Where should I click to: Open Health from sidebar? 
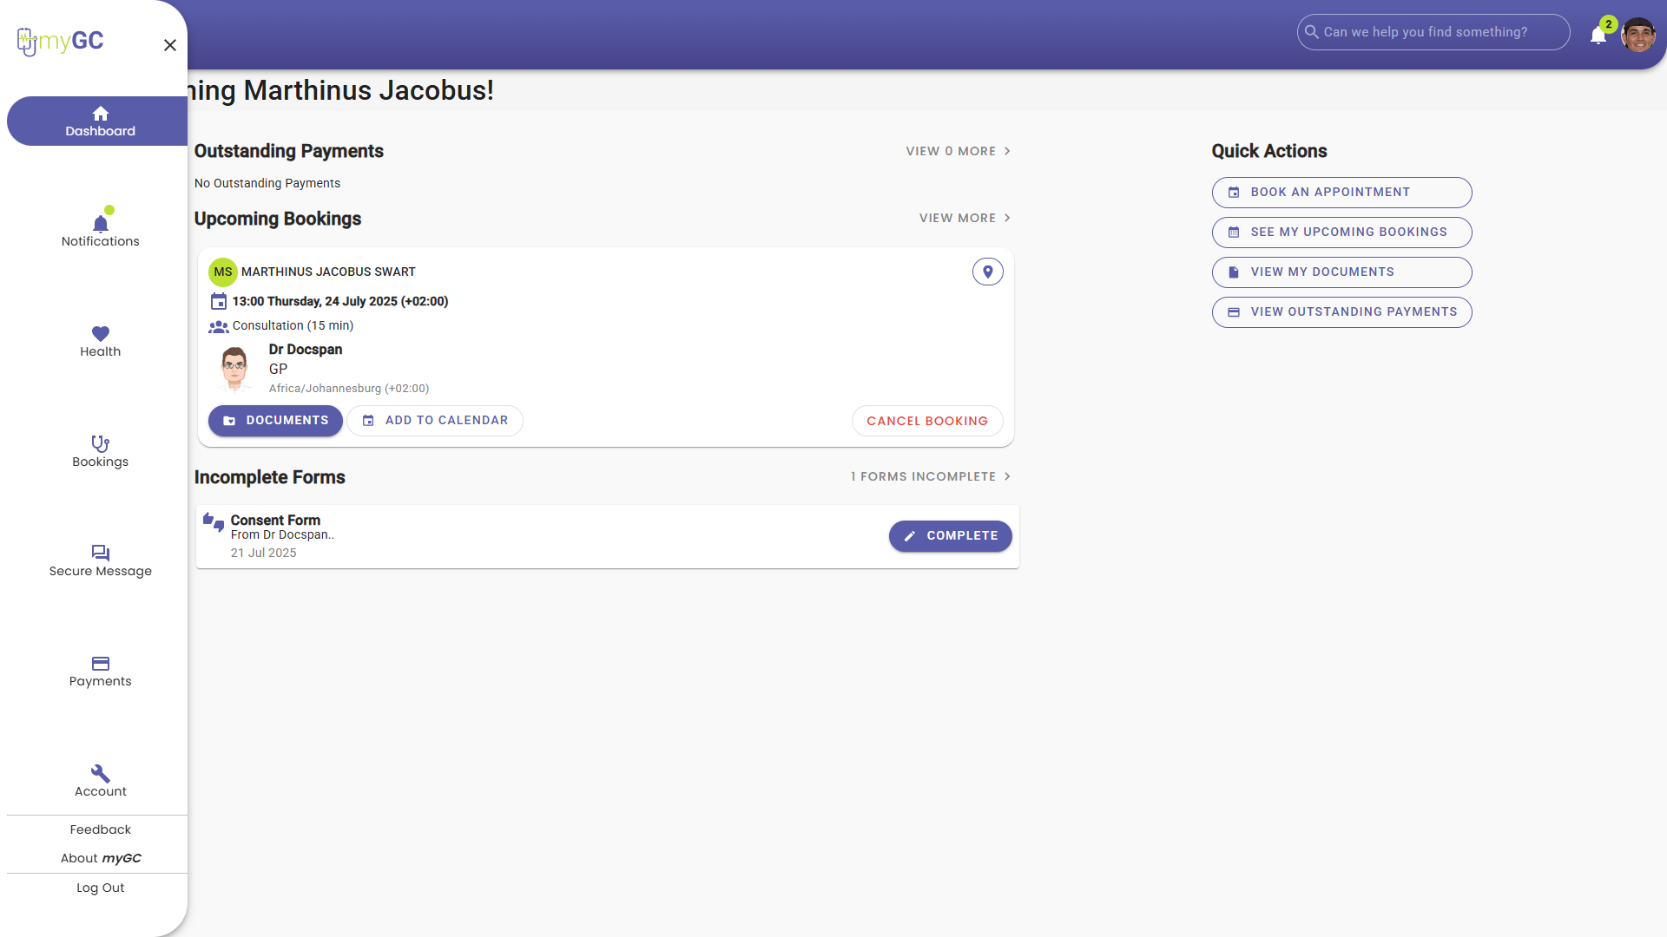click(x=100, y=341)
